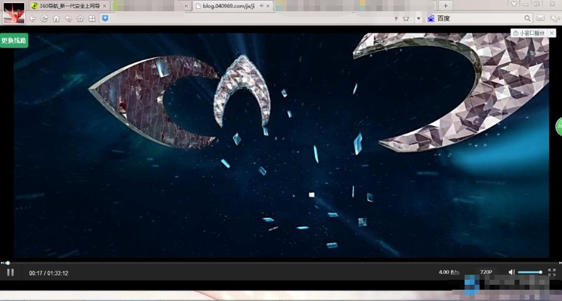The image size is (562, 301).
Task: Adjust the volume slider
Action: tap(530, 272)
